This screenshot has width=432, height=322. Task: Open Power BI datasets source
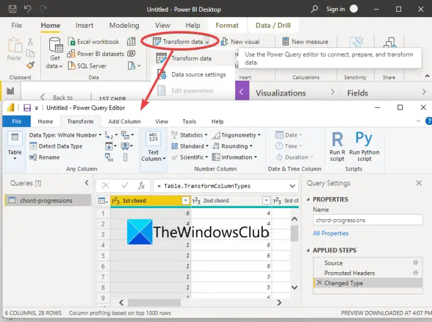coord(96,54)
